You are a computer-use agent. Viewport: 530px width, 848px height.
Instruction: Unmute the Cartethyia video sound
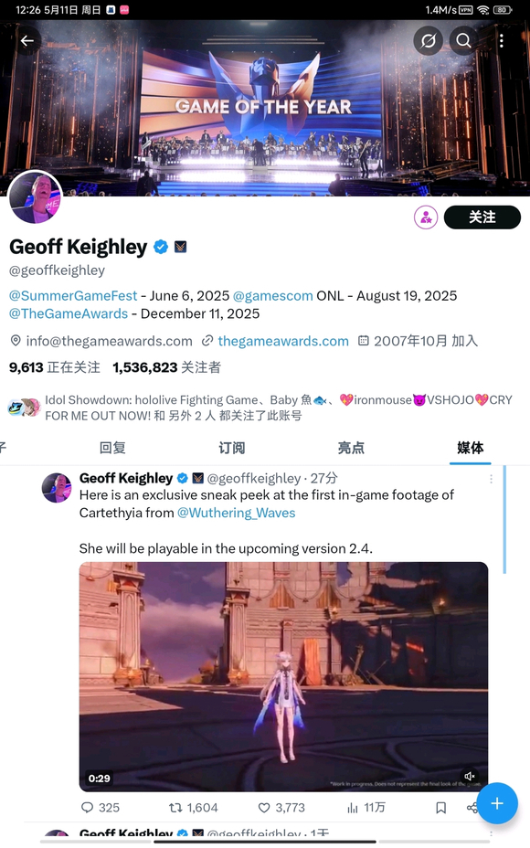point(470,776)
